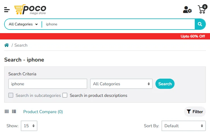The image size is (210, 133).
Task: Switch to list view layout
Action: point(14,111)
